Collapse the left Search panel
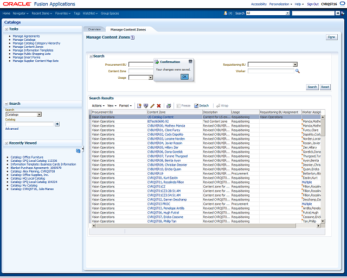Viewport: 347px width, 278px height. click(x=7, y=104)
